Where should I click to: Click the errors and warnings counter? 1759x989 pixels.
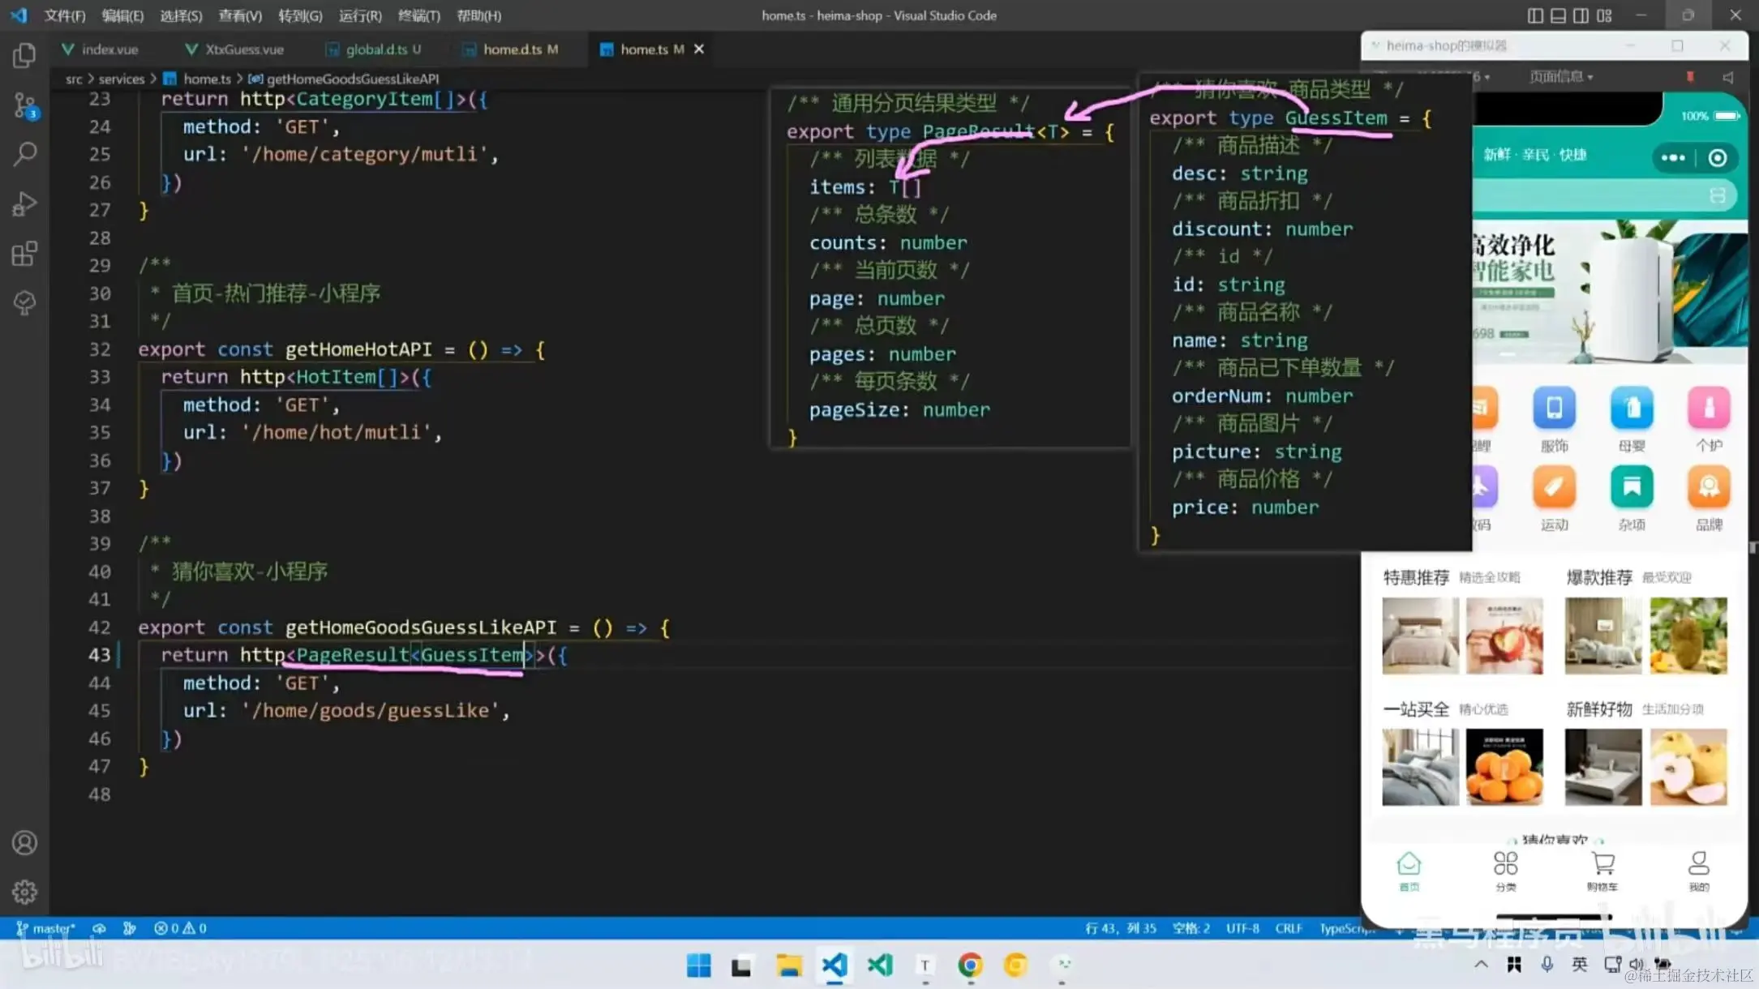click(x=180, y=928)
